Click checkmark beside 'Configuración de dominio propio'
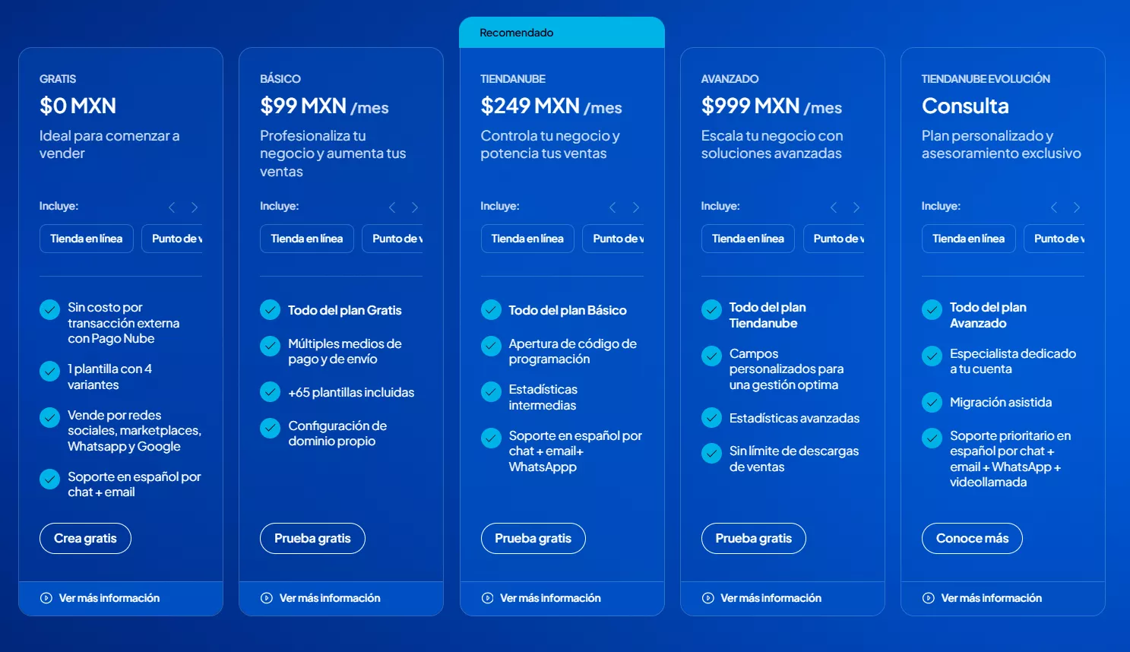The width and height of the screenshot is (1130, 652). coord(270,428)
